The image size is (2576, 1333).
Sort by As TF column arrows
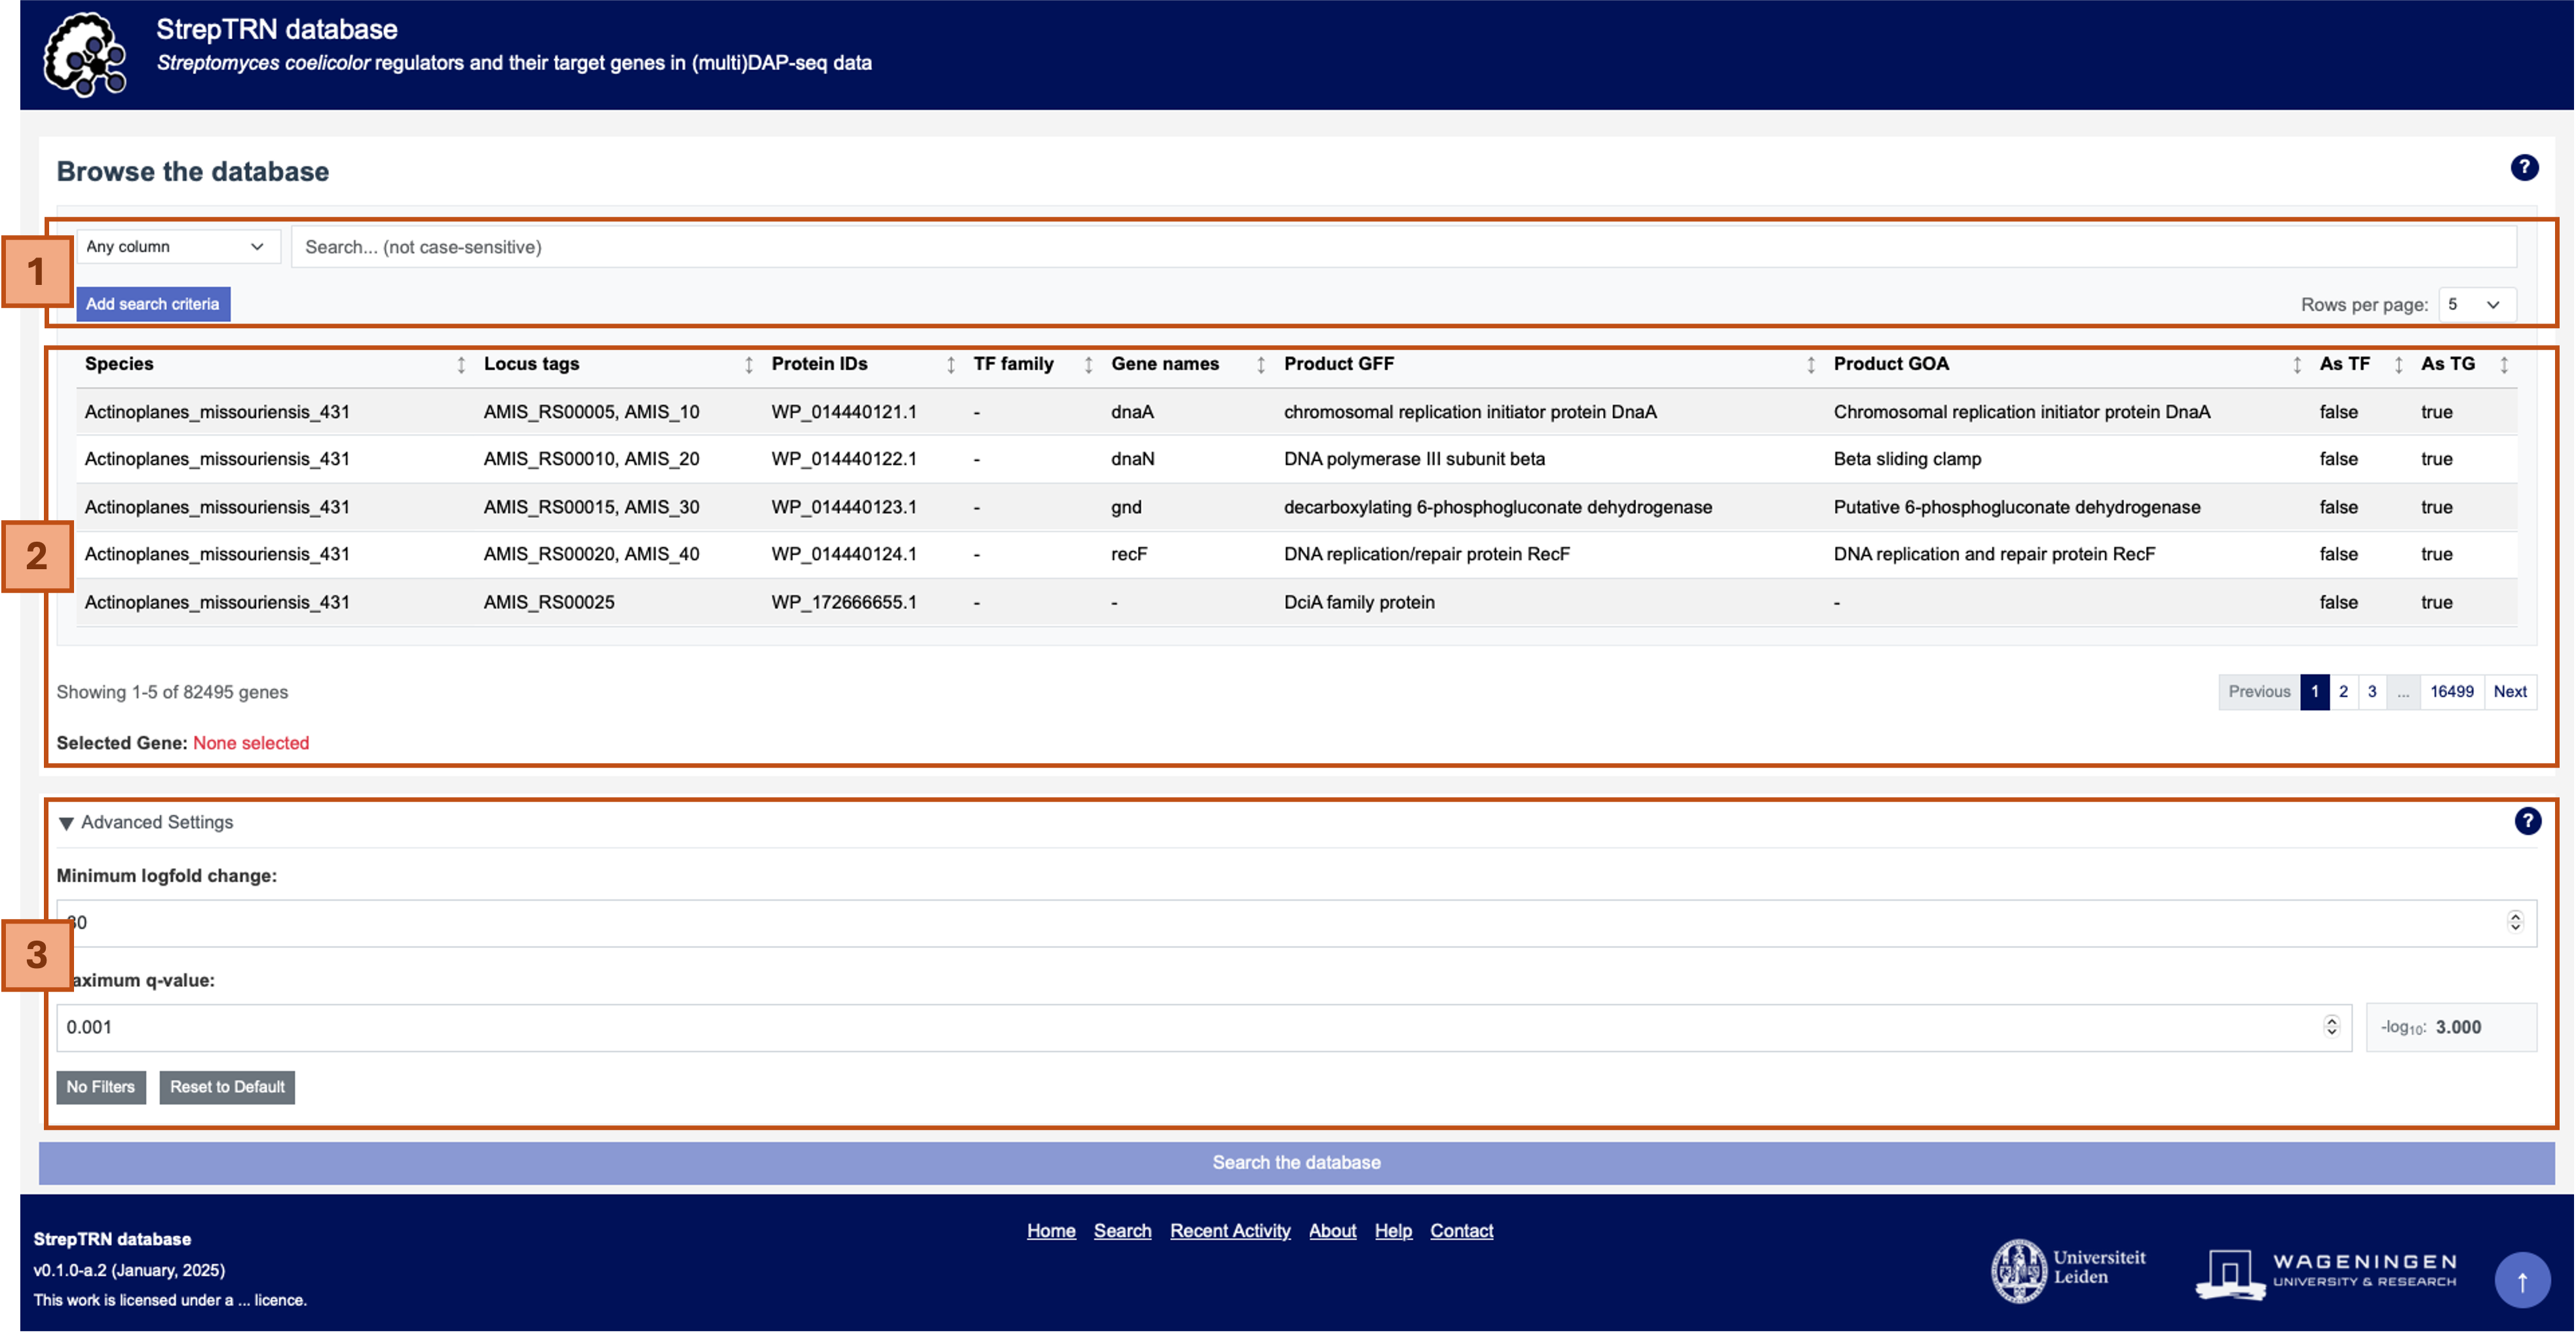tap(2398, 365)
